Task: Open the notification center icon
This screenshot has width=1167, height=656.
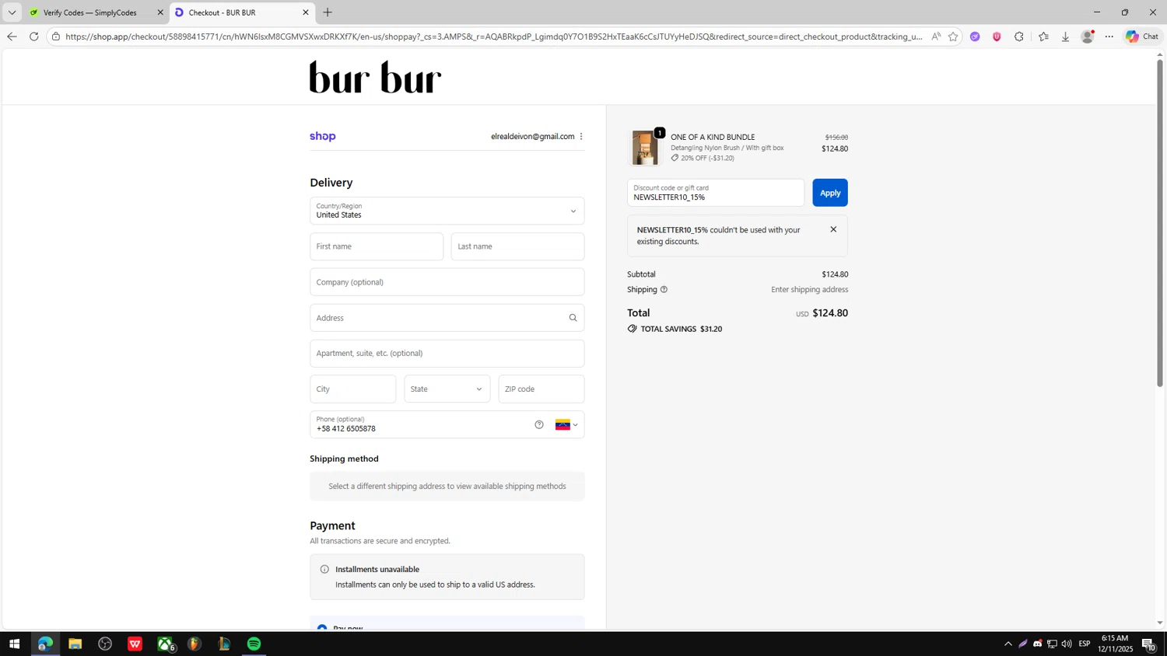Action: pos(1149,644)
